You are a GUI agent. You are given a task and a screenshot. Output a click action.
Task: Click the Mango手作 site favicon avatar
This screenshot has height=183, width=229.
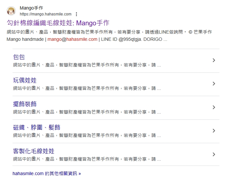[x=11, y=11]
